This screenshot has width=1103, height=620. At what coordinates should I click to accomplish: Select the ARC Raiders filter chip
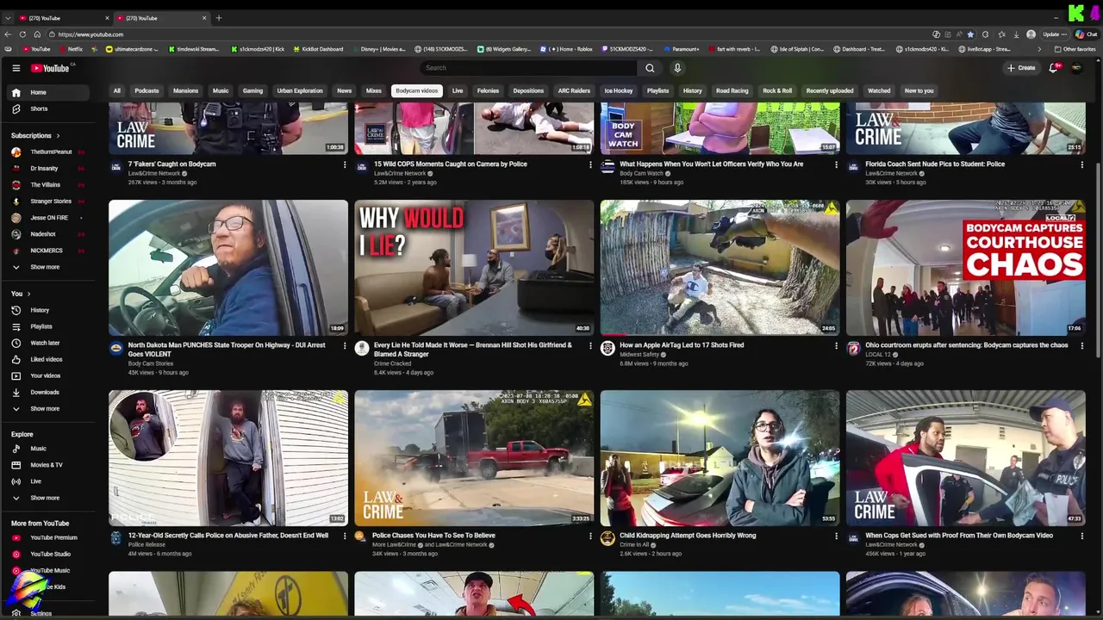(x=574, y=90)
